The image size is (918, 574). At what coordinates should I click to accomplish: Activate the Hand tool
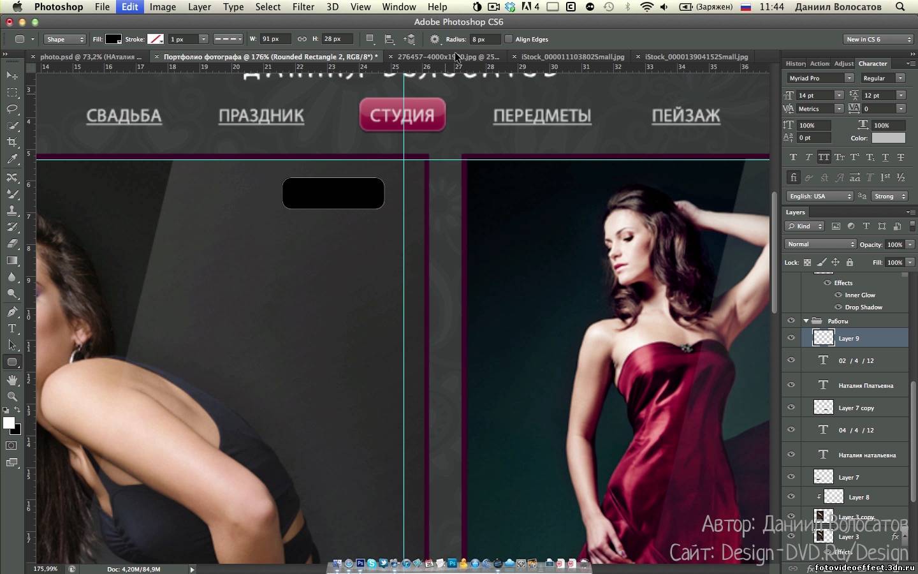pos(12,380)
